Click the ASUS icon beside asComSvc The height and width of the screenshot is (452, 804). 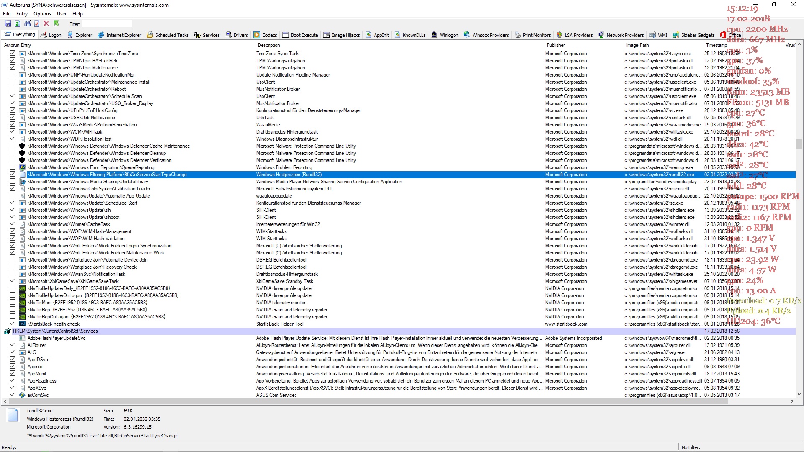click(x=22, y=395)
